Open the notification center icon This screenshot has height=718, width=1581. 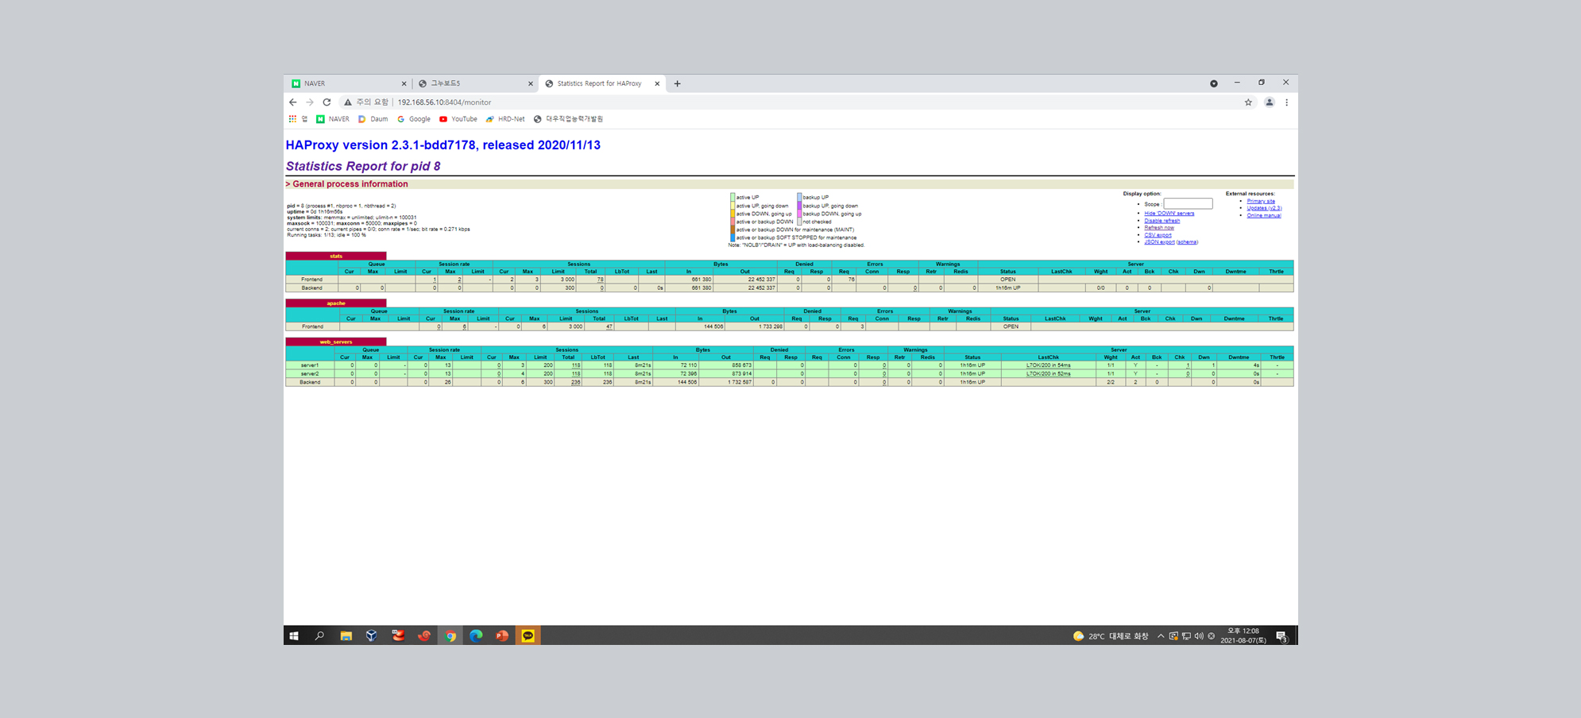click(x=1281, y=636)
